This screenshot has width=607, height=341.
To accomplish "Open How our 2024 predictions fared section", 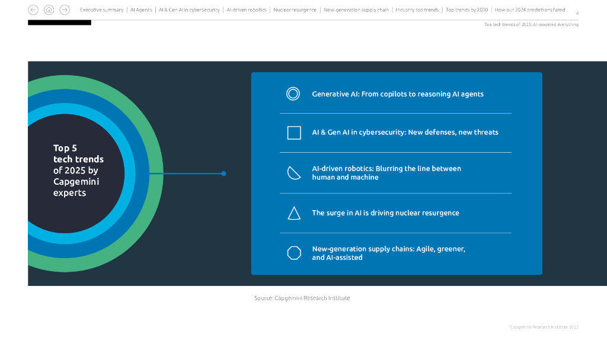I will [530, 10].
